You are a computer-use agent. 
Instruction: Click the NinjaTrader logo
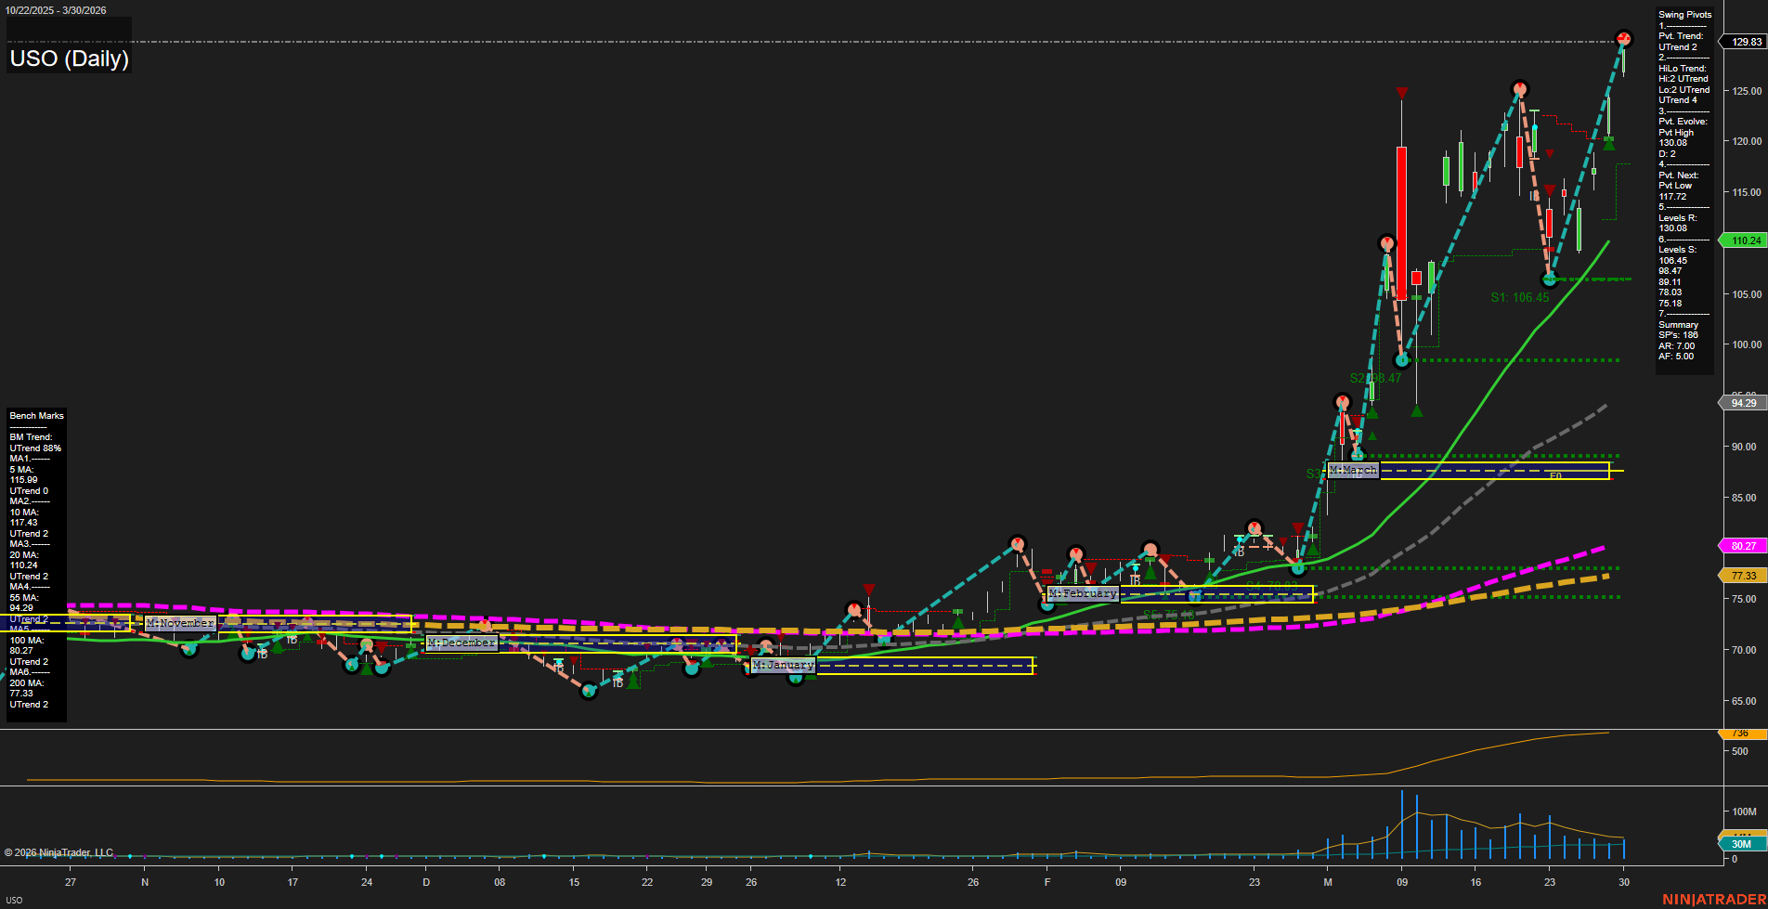point(1713,899)
